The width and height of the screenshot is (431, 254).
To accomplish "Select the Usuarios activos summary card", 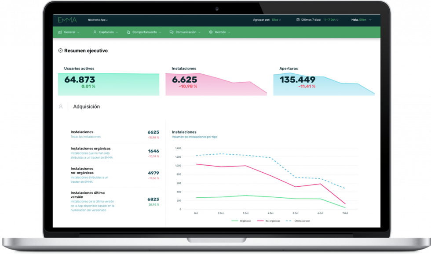I will click(x=108, y=83).
